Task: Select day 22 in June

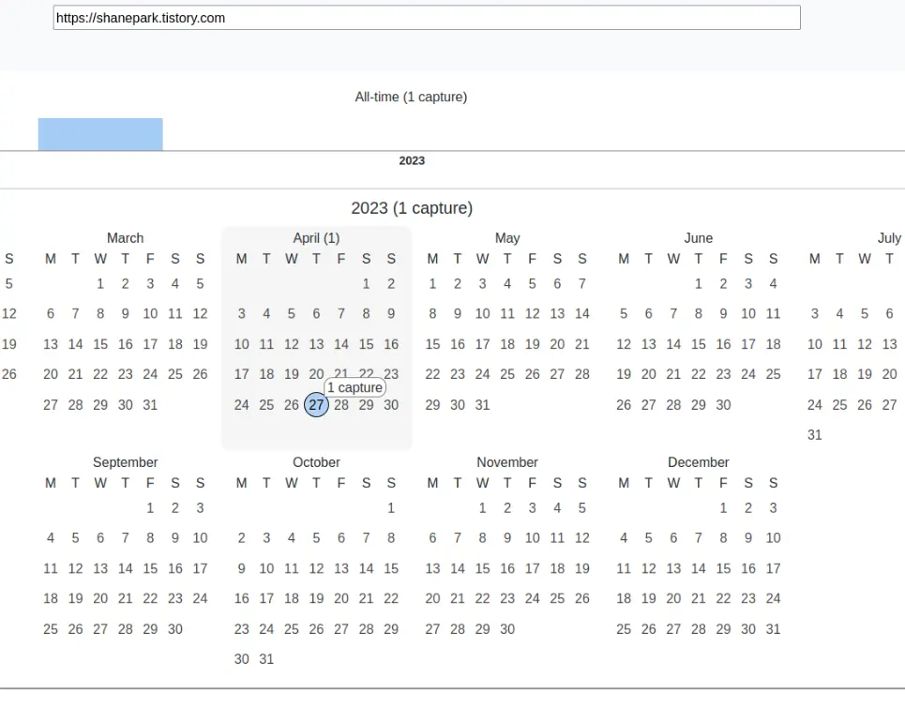Action: 699,374
